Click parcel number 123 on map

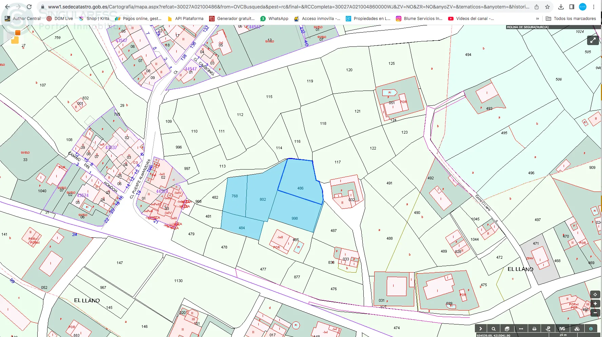pos(404,132)
